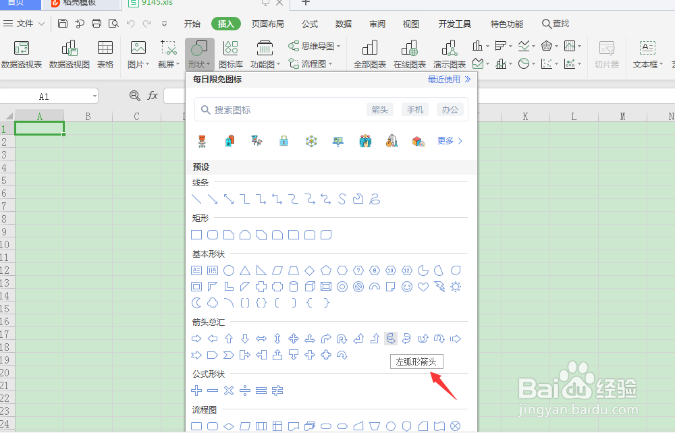The height and width of the screenshot is (433, 675).
Task: Select the lightning bolt shape
Action: [439, 287]
